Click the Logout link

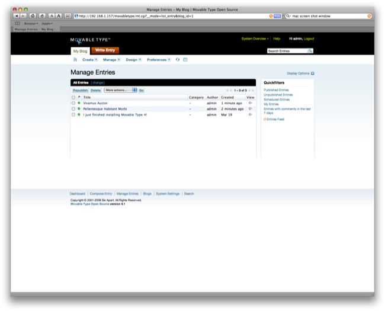pos(309,39)
